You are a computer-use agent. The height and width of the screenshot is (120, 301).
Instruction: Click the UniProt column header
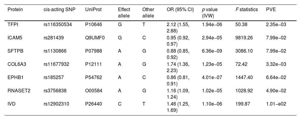pos(93,10)
